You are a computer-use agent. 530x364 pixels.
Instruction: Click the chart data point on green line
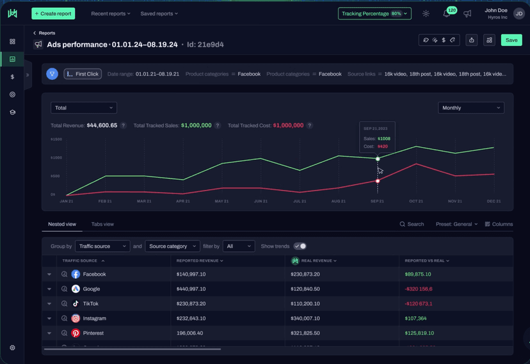click(x=378, y=159)
